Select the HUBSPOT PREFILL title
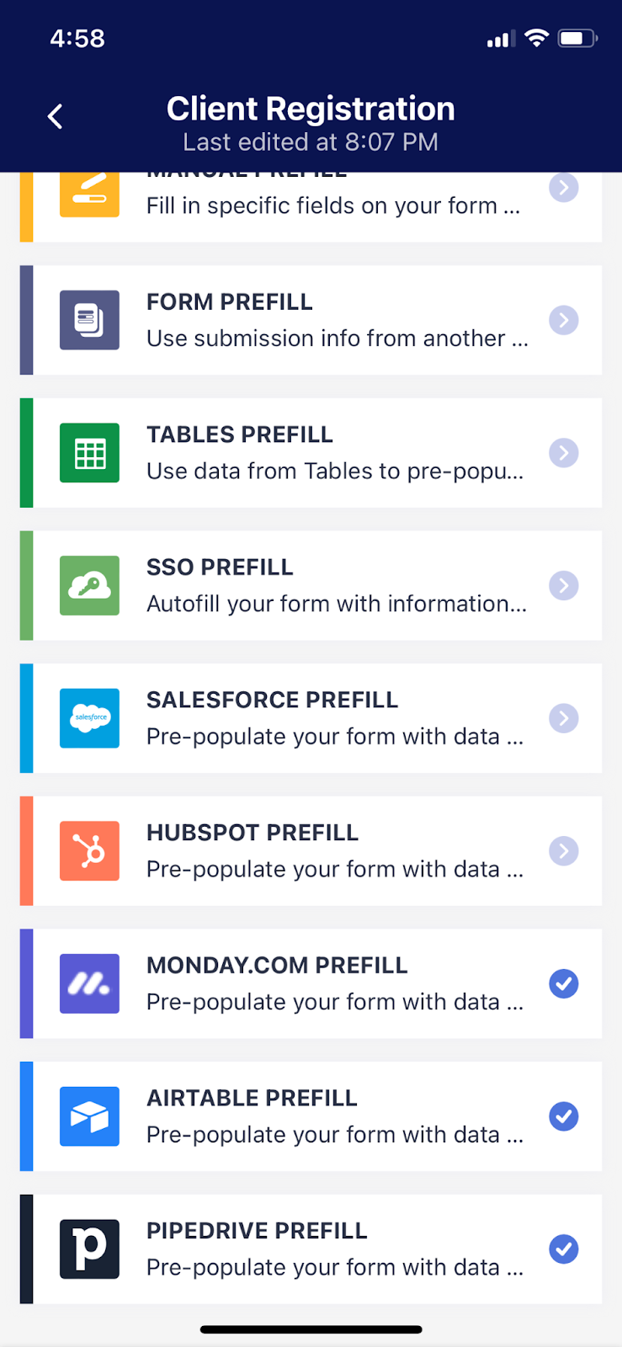622x1347 pixels. click(x=253, y=833)
